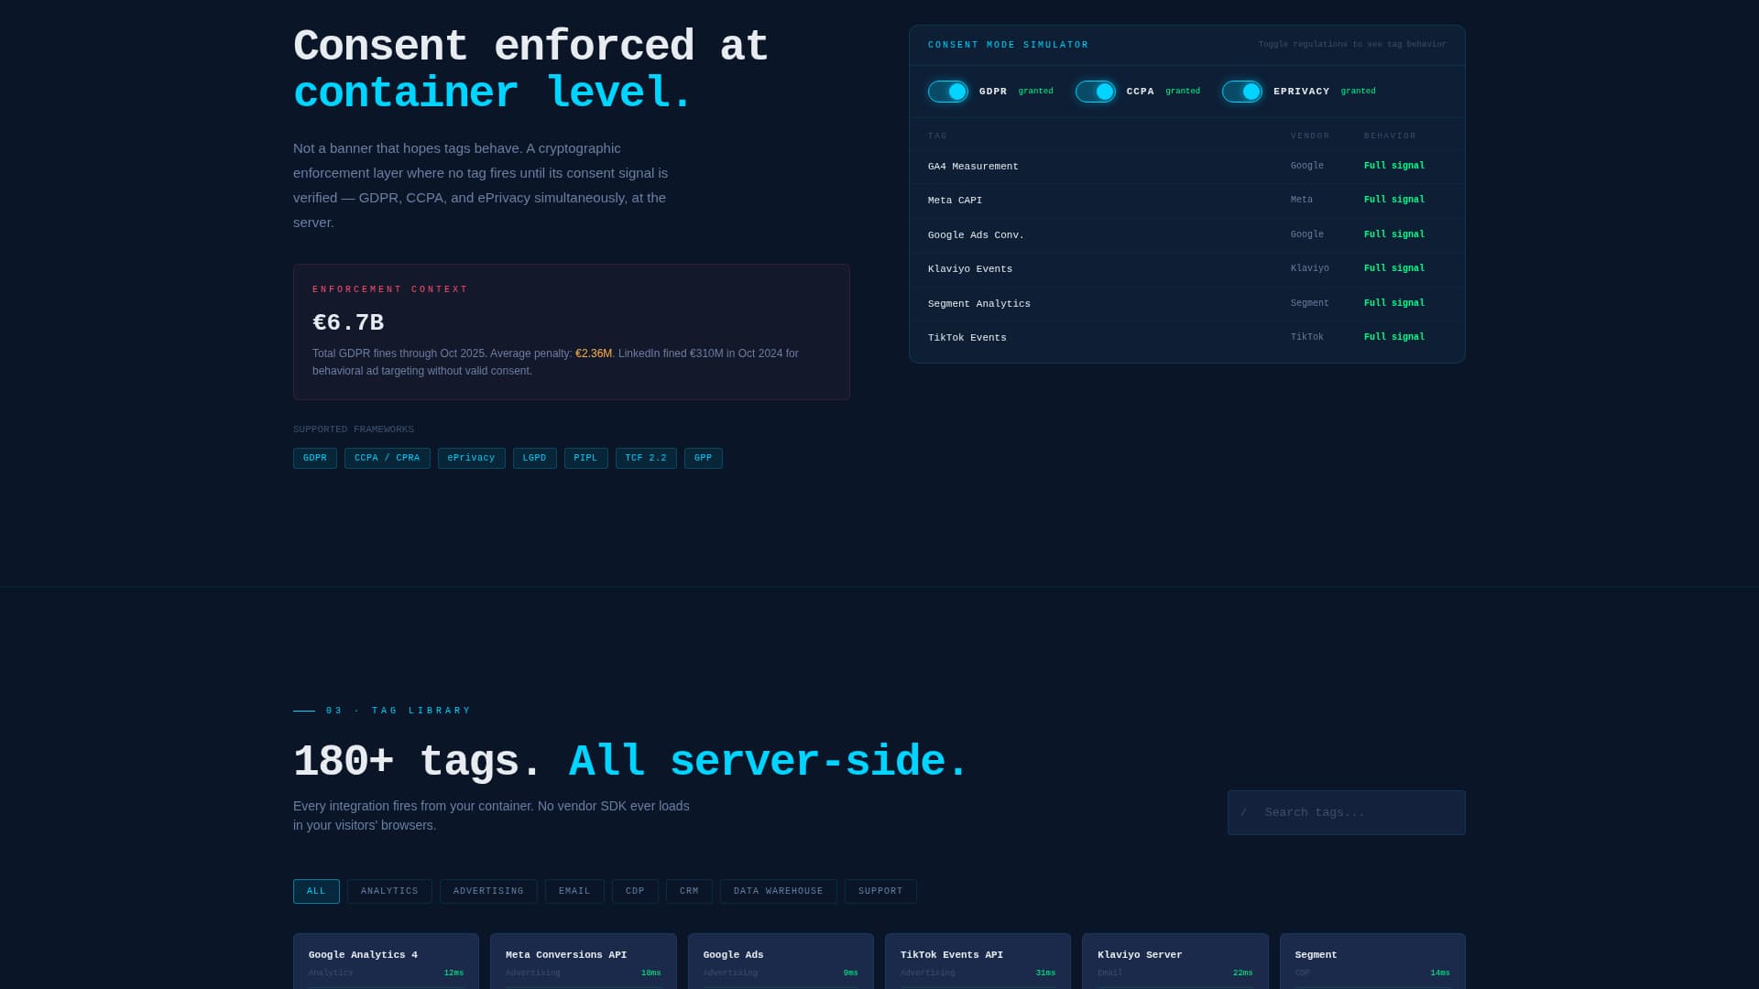The height and width of the screenshot is (989, 1759).
Task: Select the Klaviyo Events row
Action: tap(1186, 269)
